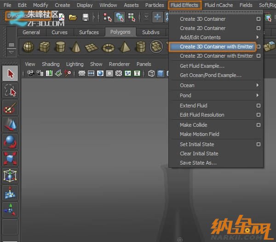
Task: Click the shelf menu down arrow
Action: pos(11,53)
